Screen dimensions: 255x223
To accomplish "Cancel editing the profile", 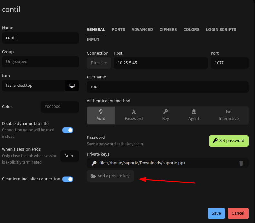I will click(238, 213).
